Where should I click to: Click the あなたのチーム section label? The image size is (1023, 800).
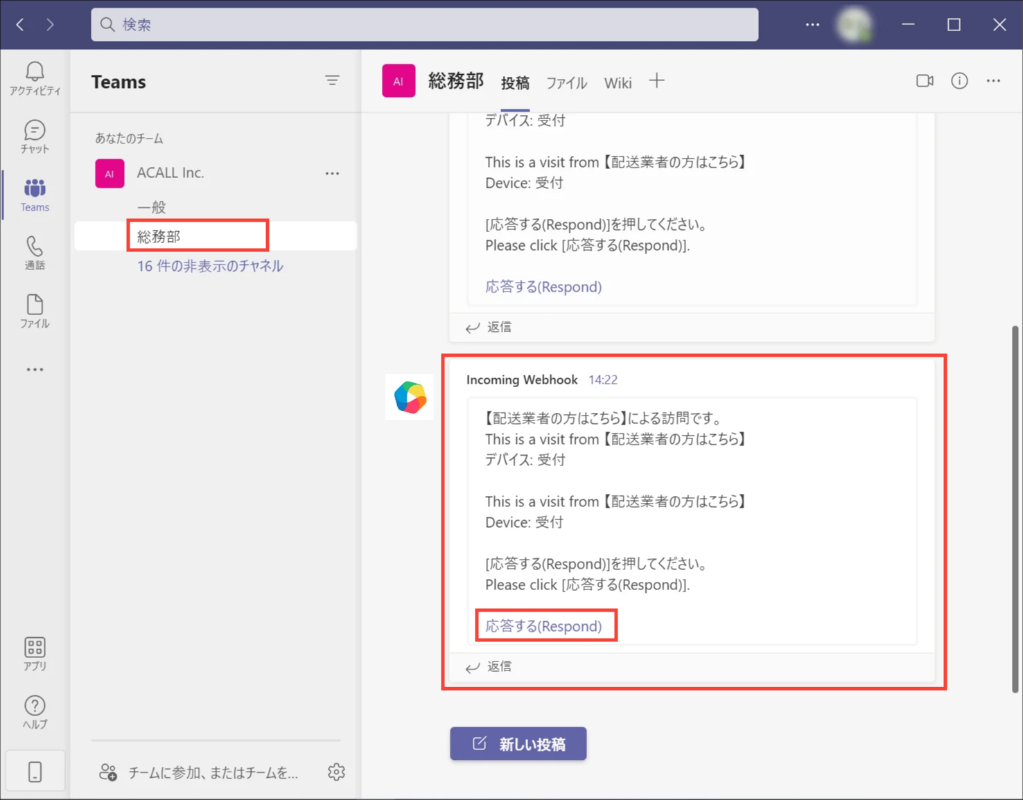(x=129, y=139)
